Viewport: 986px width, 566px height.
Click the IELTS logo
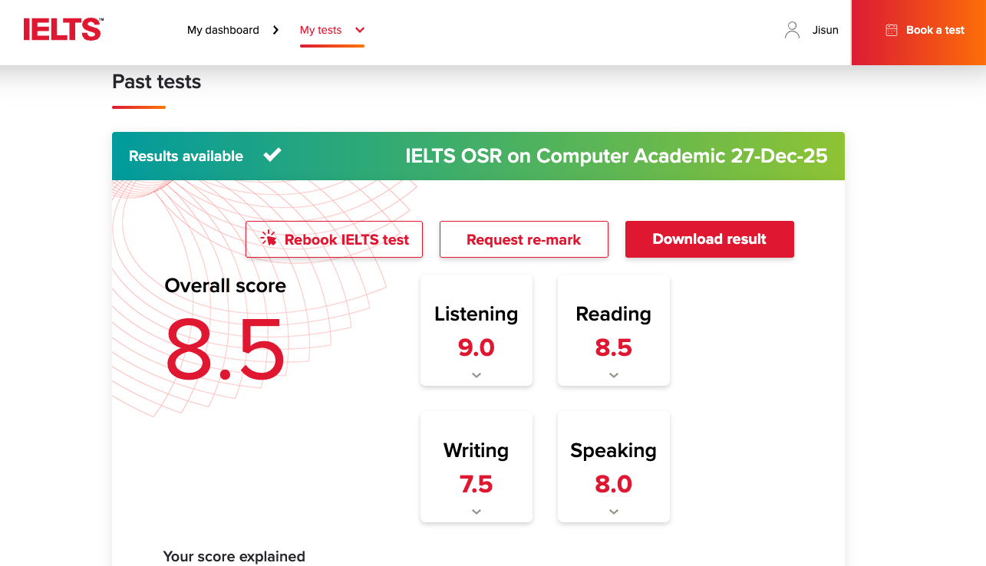(63, 30)
